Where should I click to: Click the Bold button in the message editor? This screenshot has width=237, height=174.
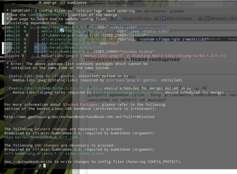[x=90, y=88]
